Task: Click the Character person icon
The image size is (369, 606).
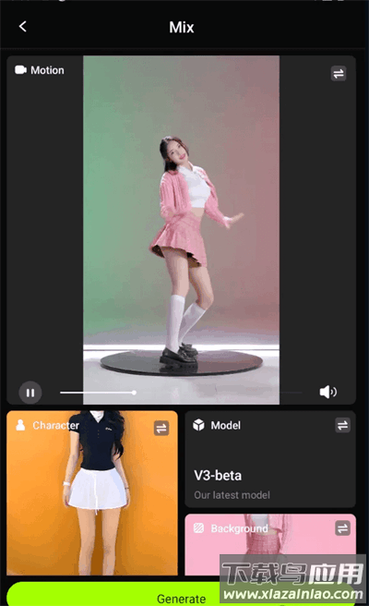Action: [20, 425]
